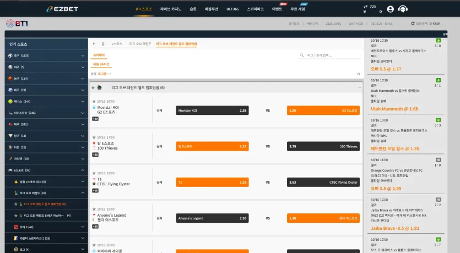Click the gray status icon on Jaiba Brava bet
460x253 pixels.
(x=439, y=200)
